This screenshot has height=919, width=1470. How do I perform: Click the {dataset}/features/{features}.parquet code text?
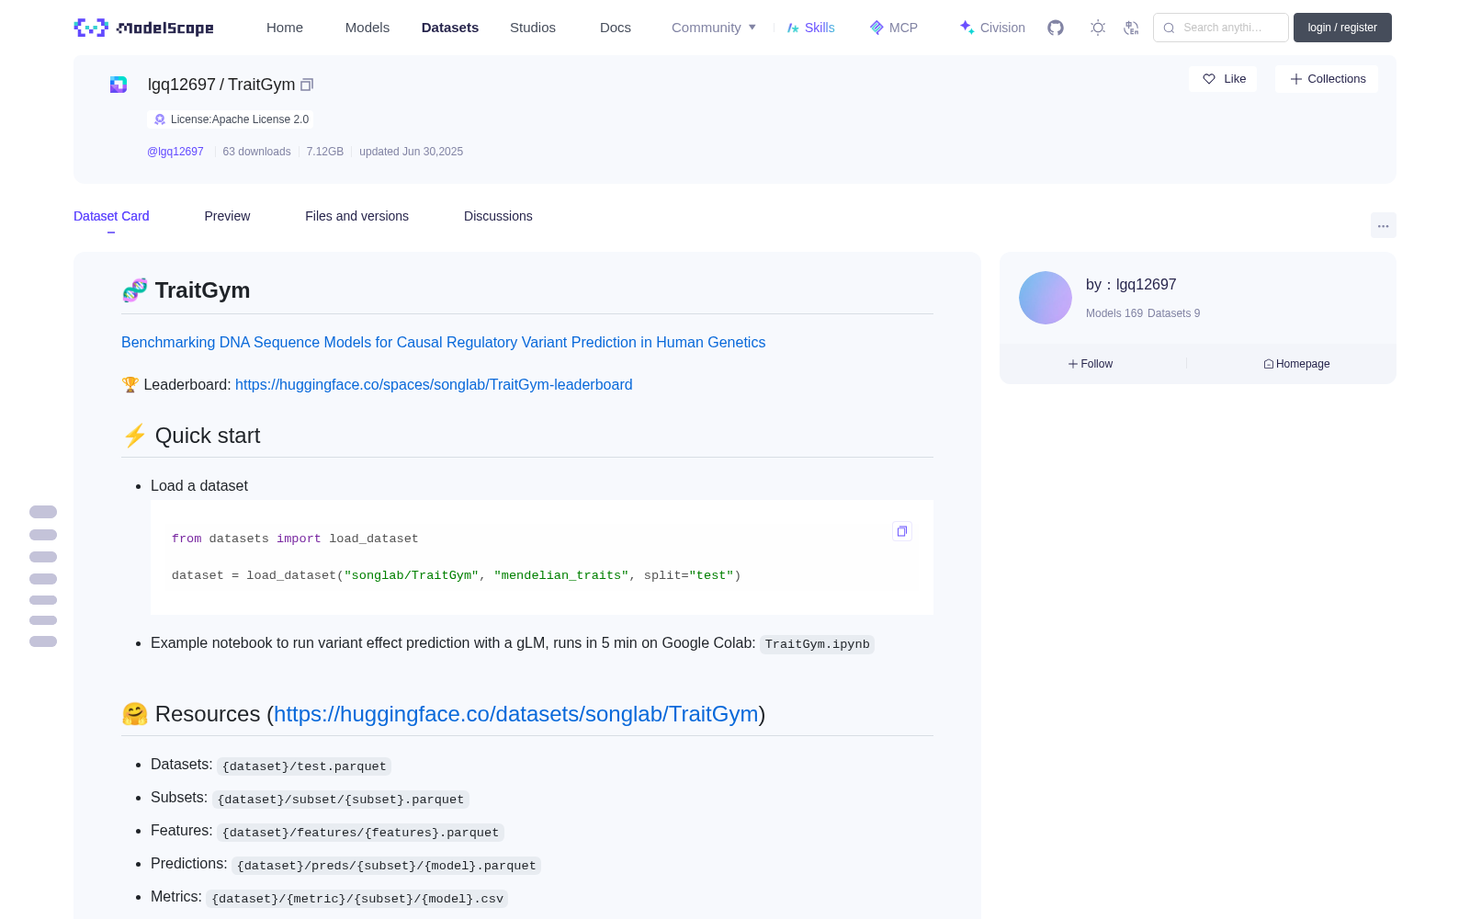(x=360, y=833)
